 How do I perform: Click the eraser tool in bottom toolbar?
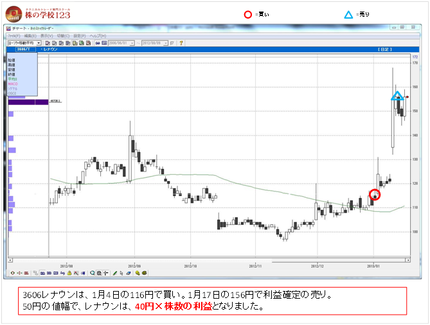click(128, 272)
